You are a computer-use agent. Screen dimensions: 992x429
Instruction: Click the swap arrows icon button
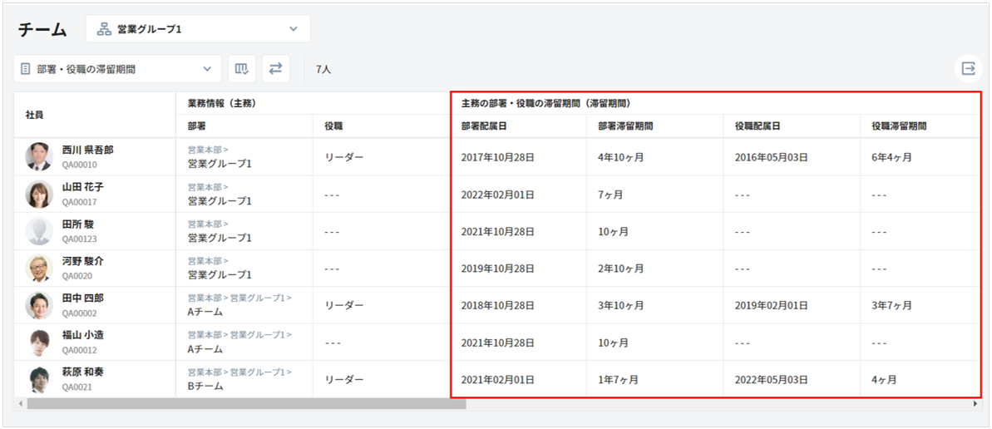coord(275,69)
